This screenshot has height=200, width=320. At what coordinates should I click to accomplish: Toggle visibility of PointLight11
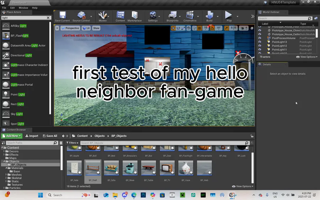[x=260, y=49]
